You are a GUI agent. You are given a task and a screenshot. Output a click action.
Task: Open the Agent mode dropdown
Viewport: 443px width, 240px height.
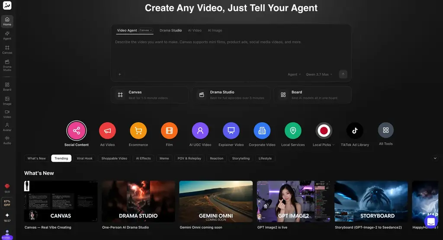(294, 74)
